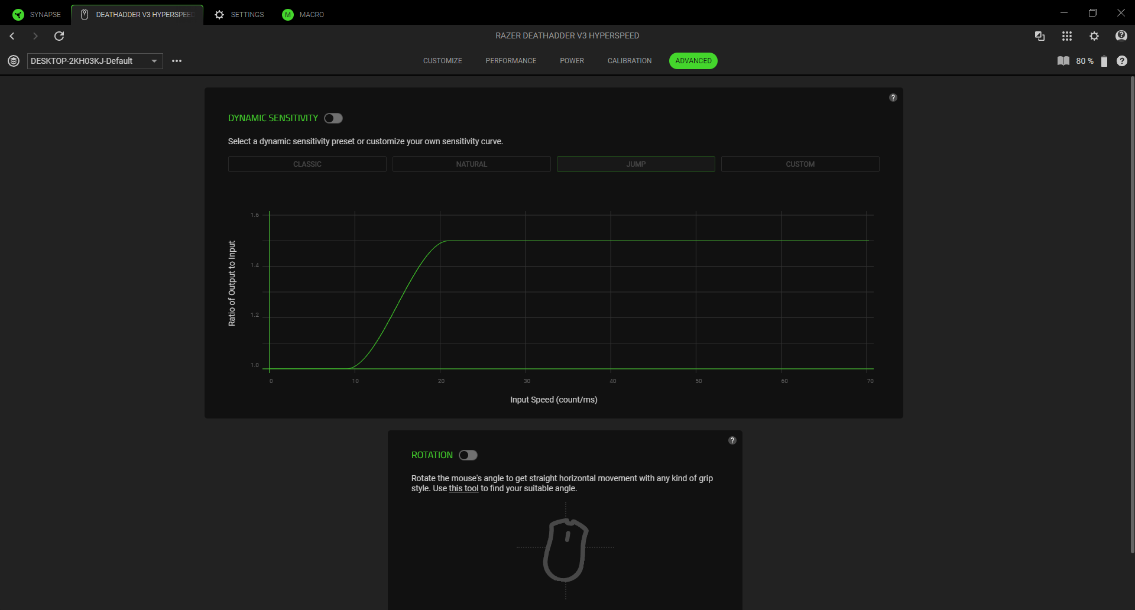Select the Custom sensitivity preset

[800, 164]
